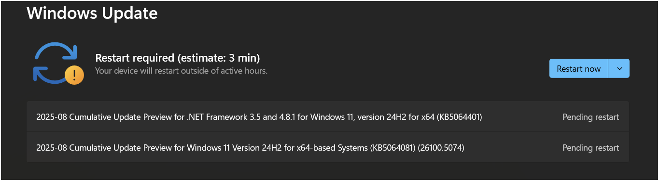Click the orange warning exclamation badge

pyautogui.click(x=74, y=75)
